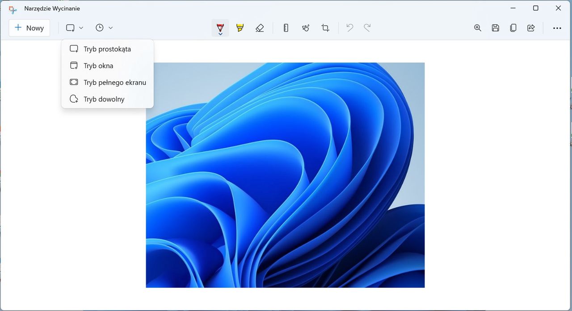
Task: Choose Tryb pełnego ekranu mode
Action: click(x=107, y=82)
